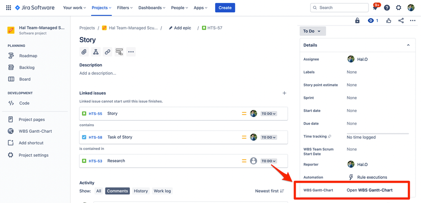
Task: Click the attach paperclip icon
Action: click(84, 52)
